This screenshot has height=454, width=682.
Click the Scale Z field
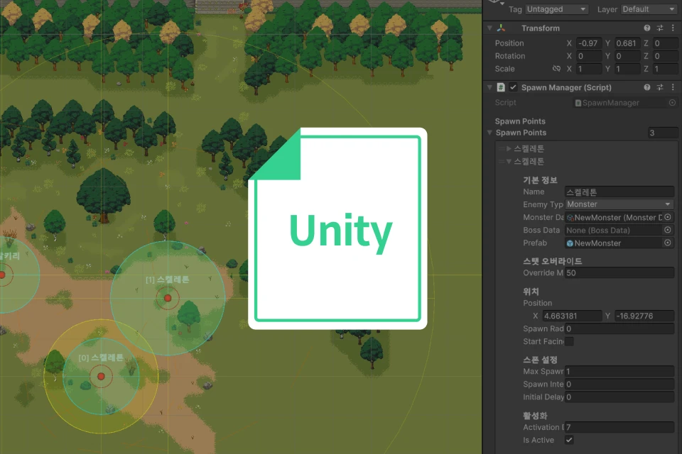(665, 69)
